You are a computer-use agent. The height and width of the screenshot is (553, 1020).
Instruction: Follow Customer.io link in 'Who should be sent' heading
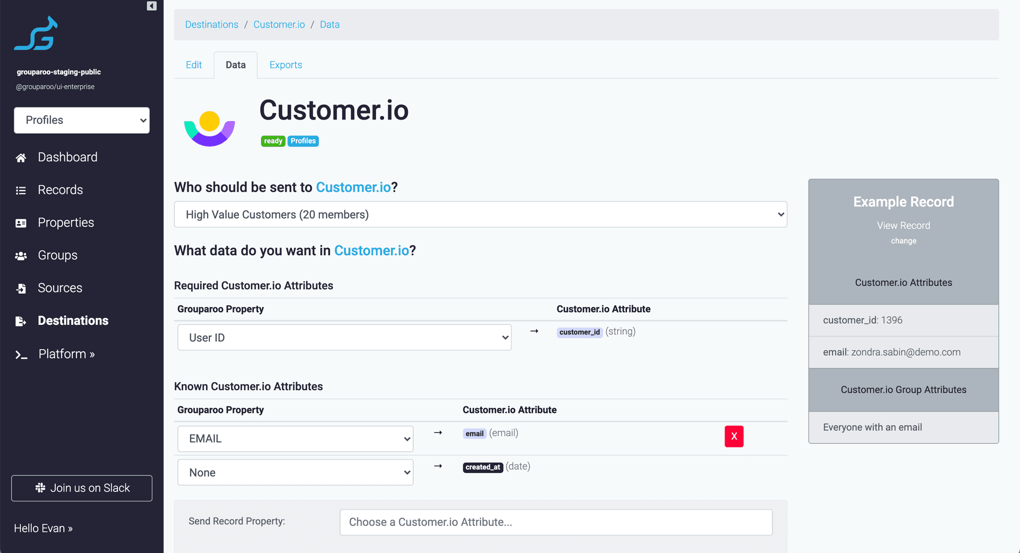pos(353,187)
